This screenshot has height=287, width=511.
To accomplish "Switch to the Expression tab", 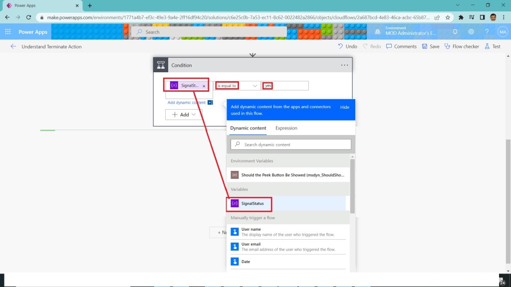I will (286, 128).
